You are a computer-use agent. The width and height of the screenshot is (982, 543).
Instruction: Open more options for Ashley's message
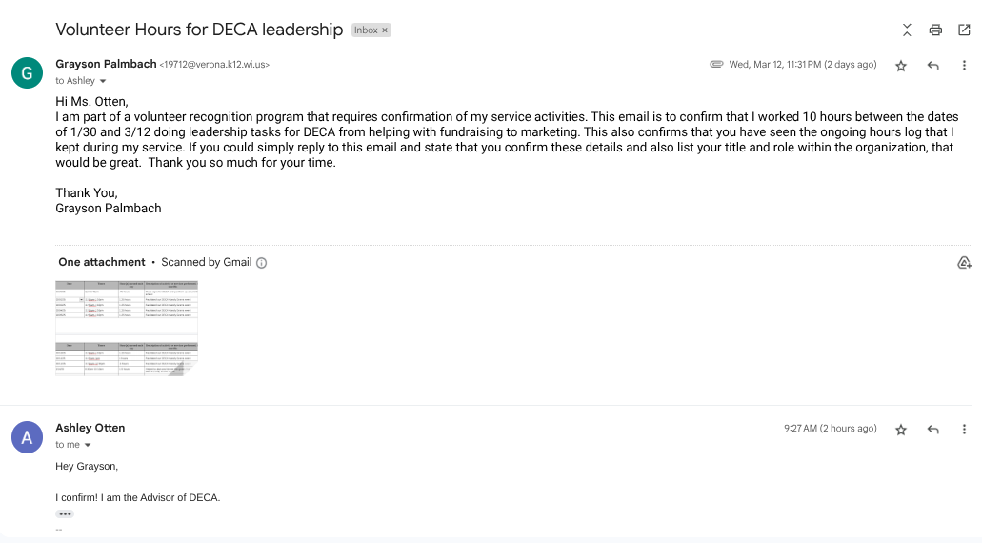pos(964,430)
